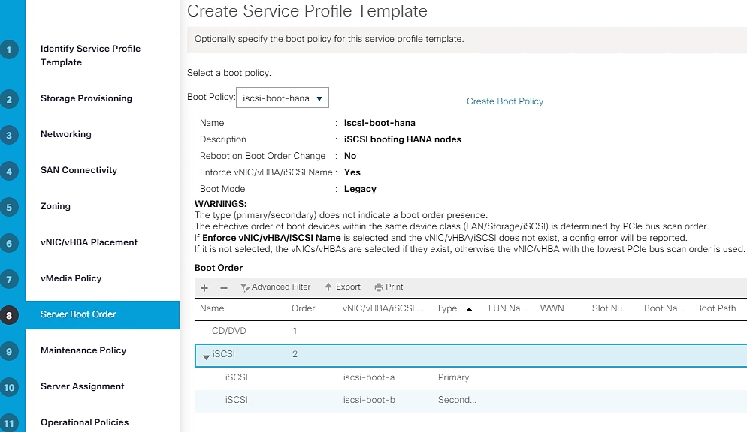Switch to the Networking step

66,134
